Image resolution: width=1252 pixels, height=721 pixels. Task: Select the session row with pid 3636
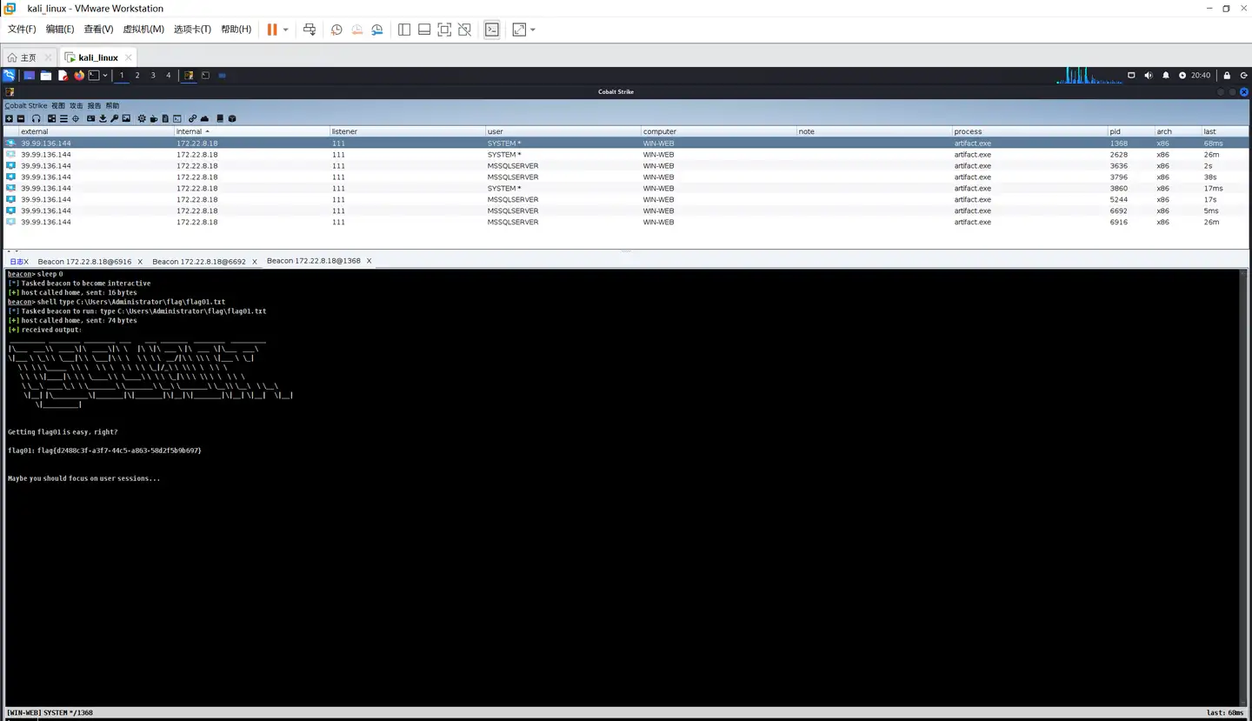(626, 165)
